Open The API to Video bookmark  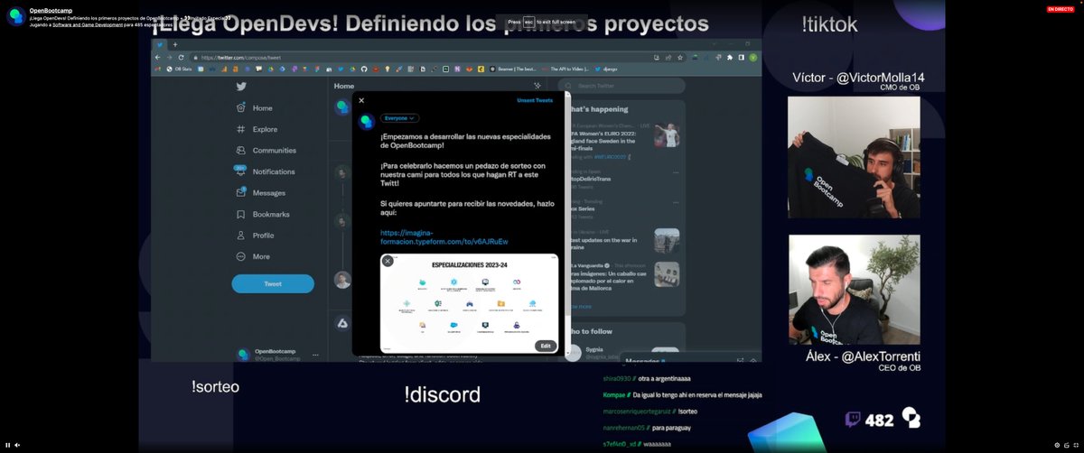coord(565,69)
